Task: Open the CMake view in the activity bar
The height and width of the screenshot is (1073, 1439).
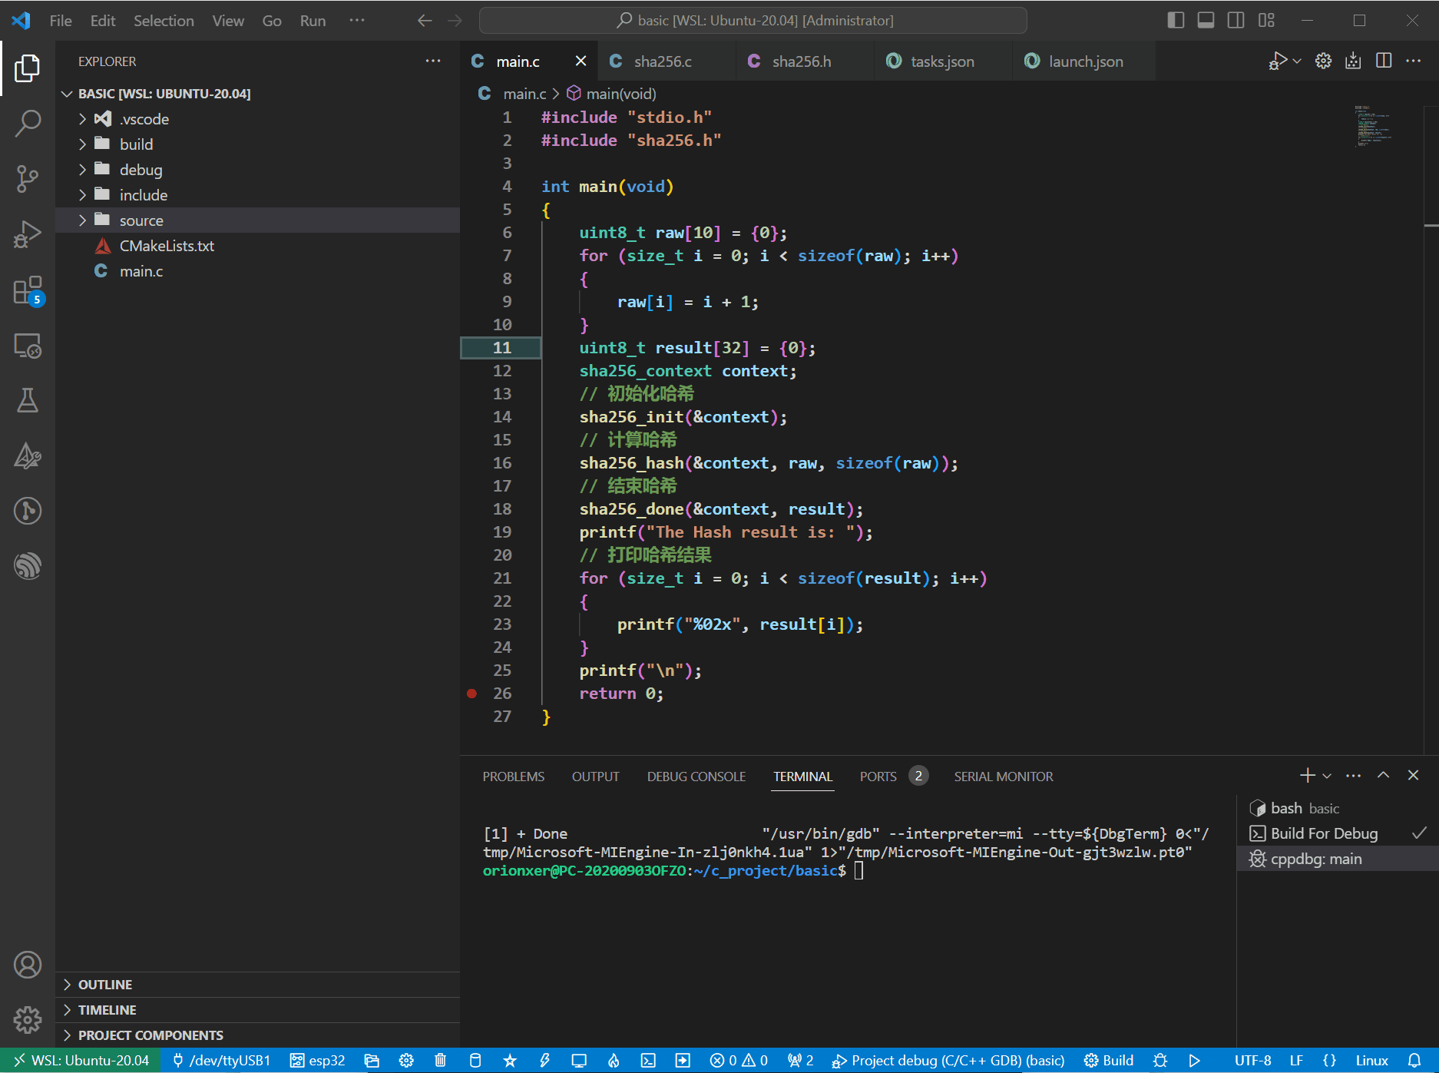Action: pos(28,455)
